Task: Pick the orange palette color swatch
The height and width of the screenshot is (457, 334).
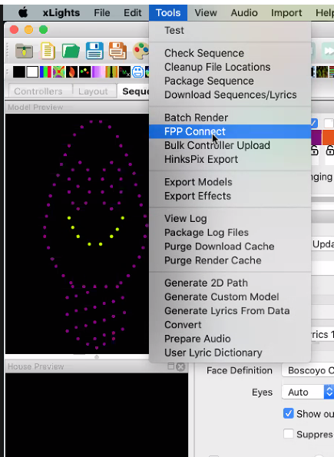Action: coord(329,137)
